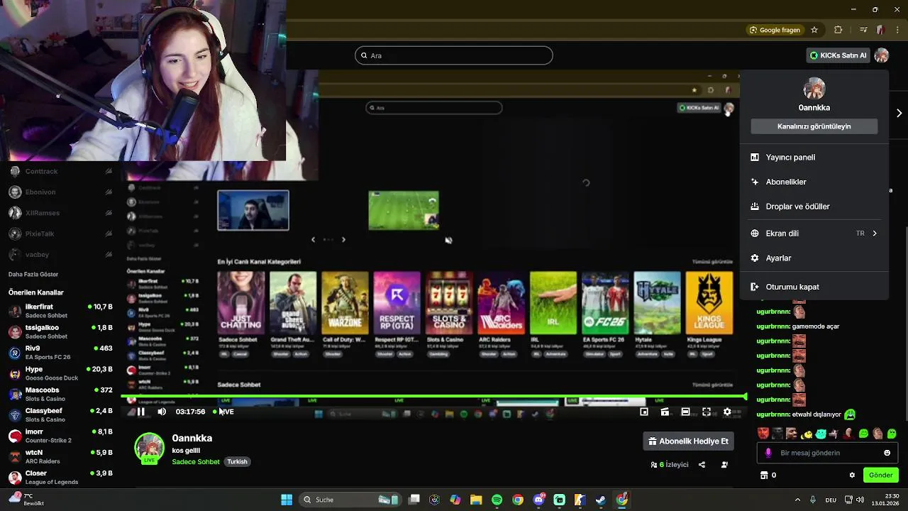This screenshot has height=511, width=908.
Task: Open the stream player settings gear
Action: coord(727,412)
